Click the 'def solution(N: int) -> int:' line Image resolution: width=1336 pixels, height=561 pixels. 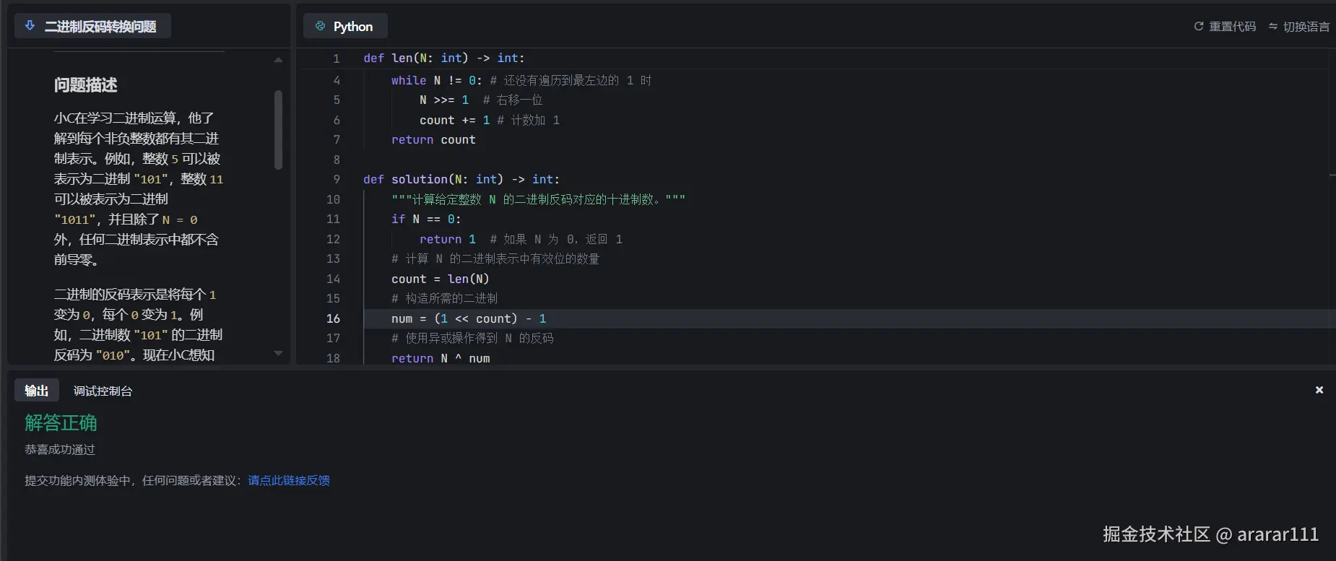click(x=461, y=179)
